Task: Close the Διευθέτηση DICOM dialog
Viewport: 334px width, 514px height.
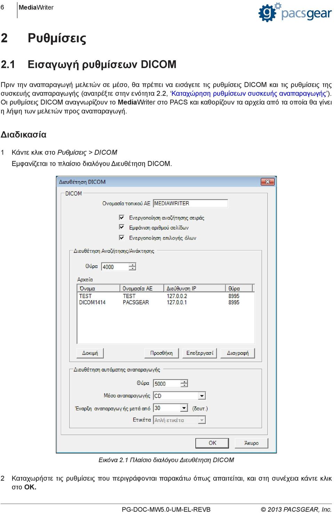Action: 268,182
